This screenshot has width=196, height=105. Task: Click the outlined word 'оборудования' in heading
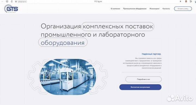coord(63,42)
